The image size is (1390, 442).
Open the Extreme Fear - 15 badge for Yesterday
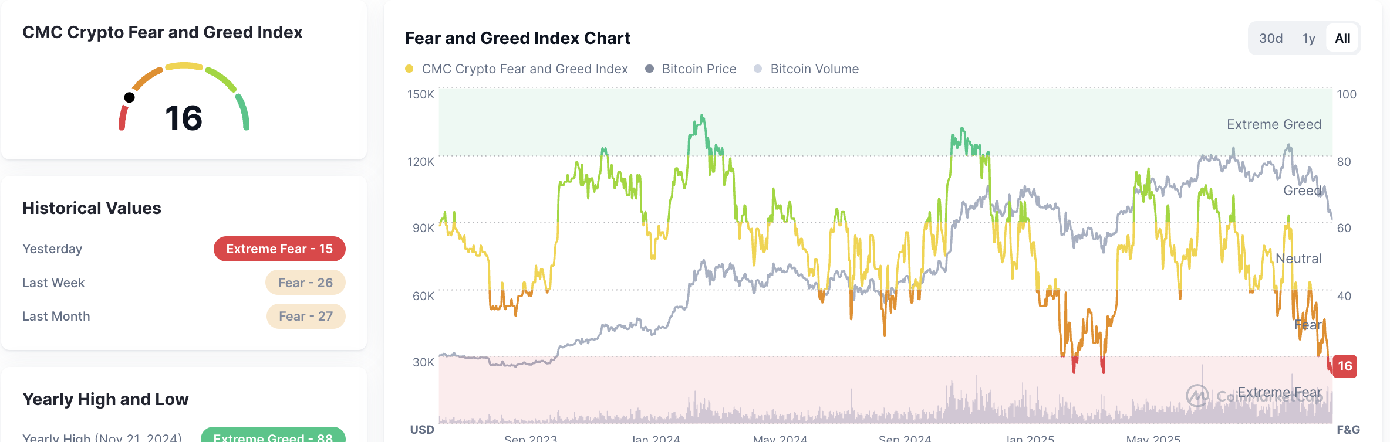click(280, 248)
